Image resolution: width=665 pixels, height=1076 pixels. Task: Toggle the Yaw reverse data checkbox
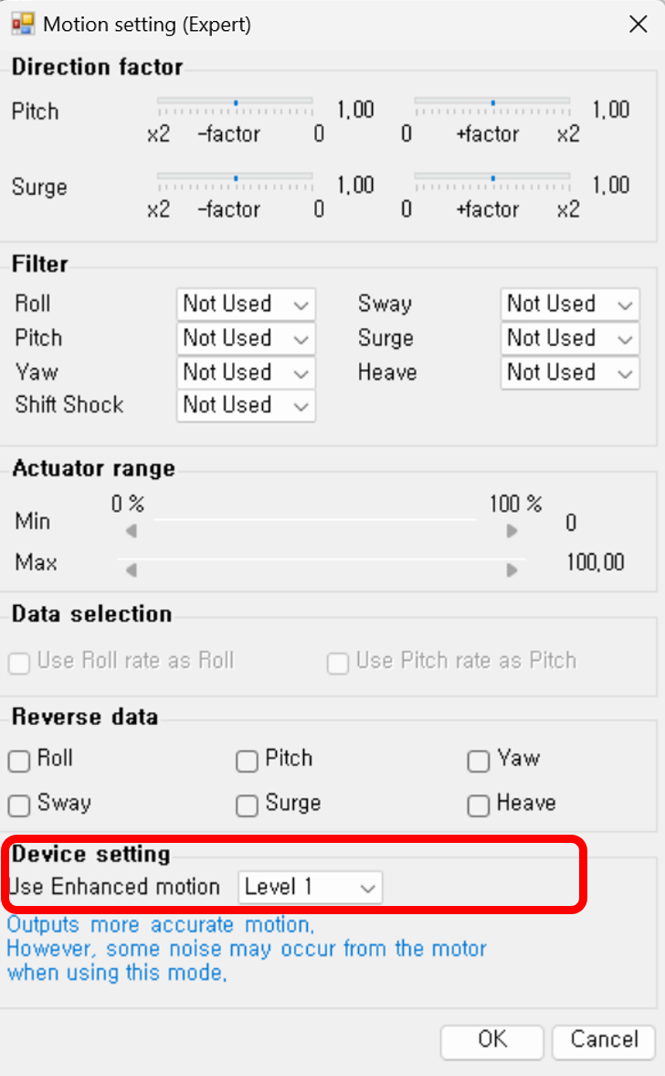point(479,761)
